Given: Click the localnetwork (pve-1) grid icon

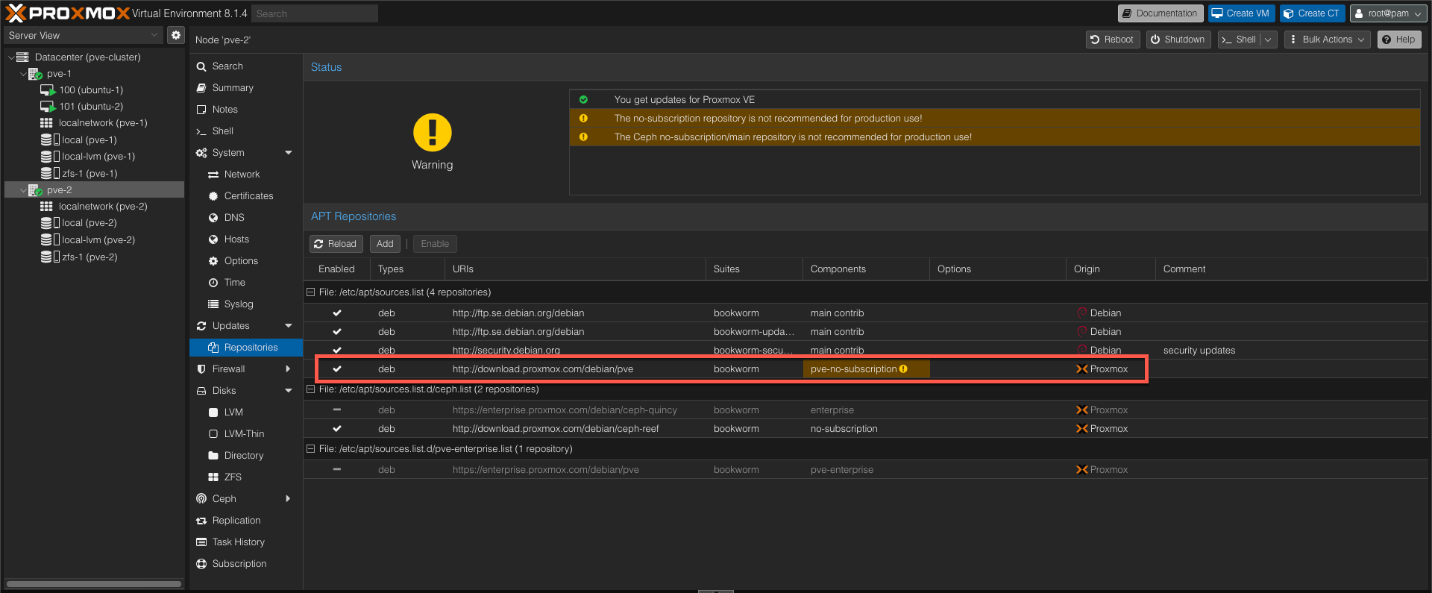Looking at the screenshot, I should (x=46, y=123).
